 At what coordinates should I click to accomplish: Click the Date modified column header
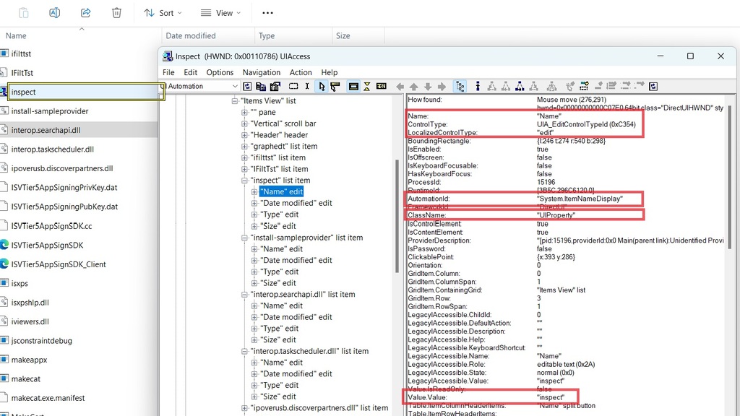(193, 35)
